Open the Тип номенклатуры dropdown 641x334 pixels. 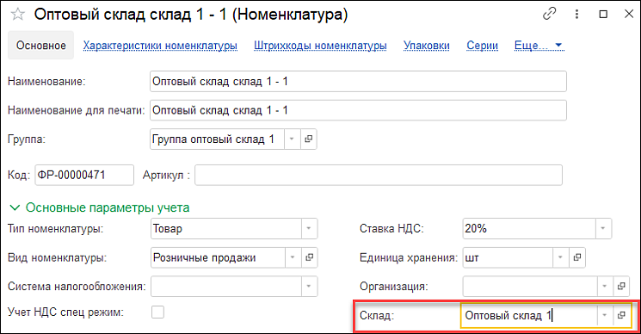[309, 228]
